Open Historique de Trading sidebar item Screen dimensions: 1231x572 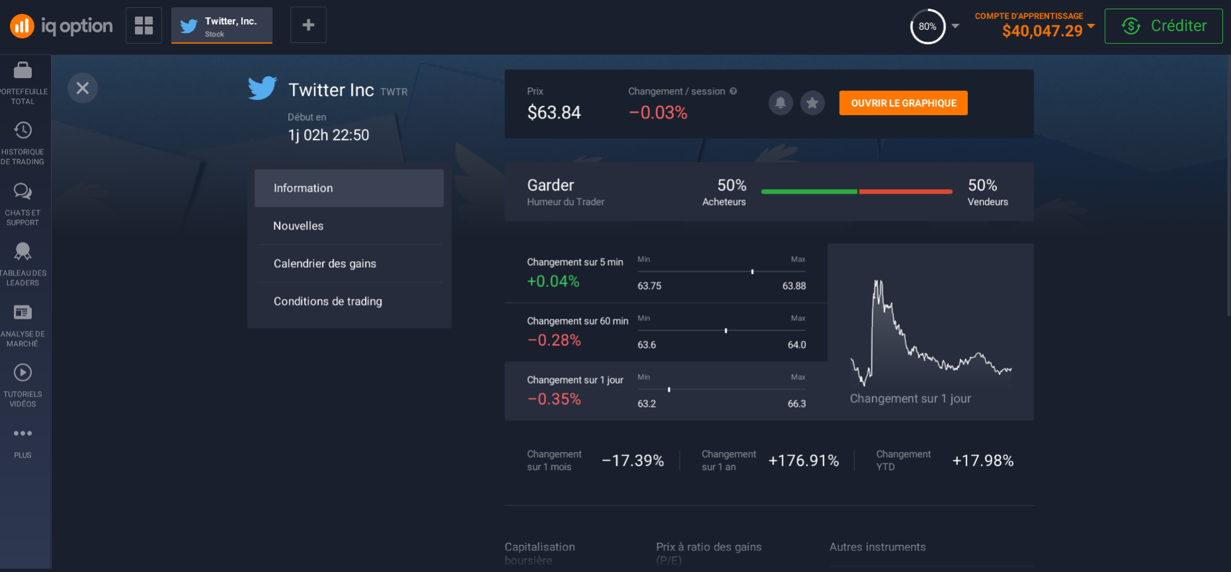tap(23, 143)
